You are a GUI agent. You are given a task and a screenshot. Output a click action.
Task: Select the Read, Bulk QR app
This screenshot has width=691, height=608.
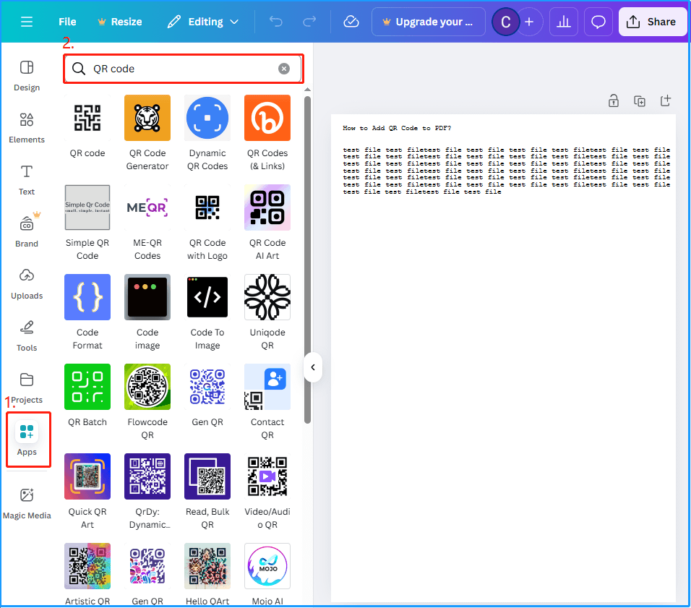pyautogui.click(x=207, y=492)
